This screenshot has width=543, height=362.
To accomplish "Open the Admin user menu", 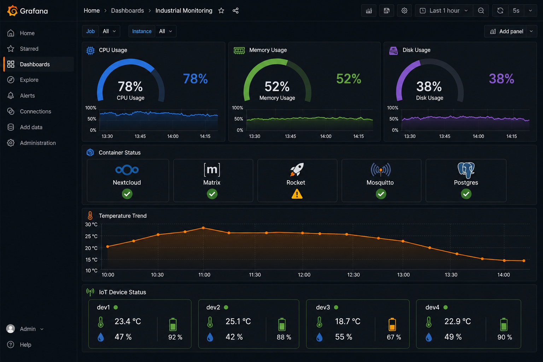I will (25, 329).
